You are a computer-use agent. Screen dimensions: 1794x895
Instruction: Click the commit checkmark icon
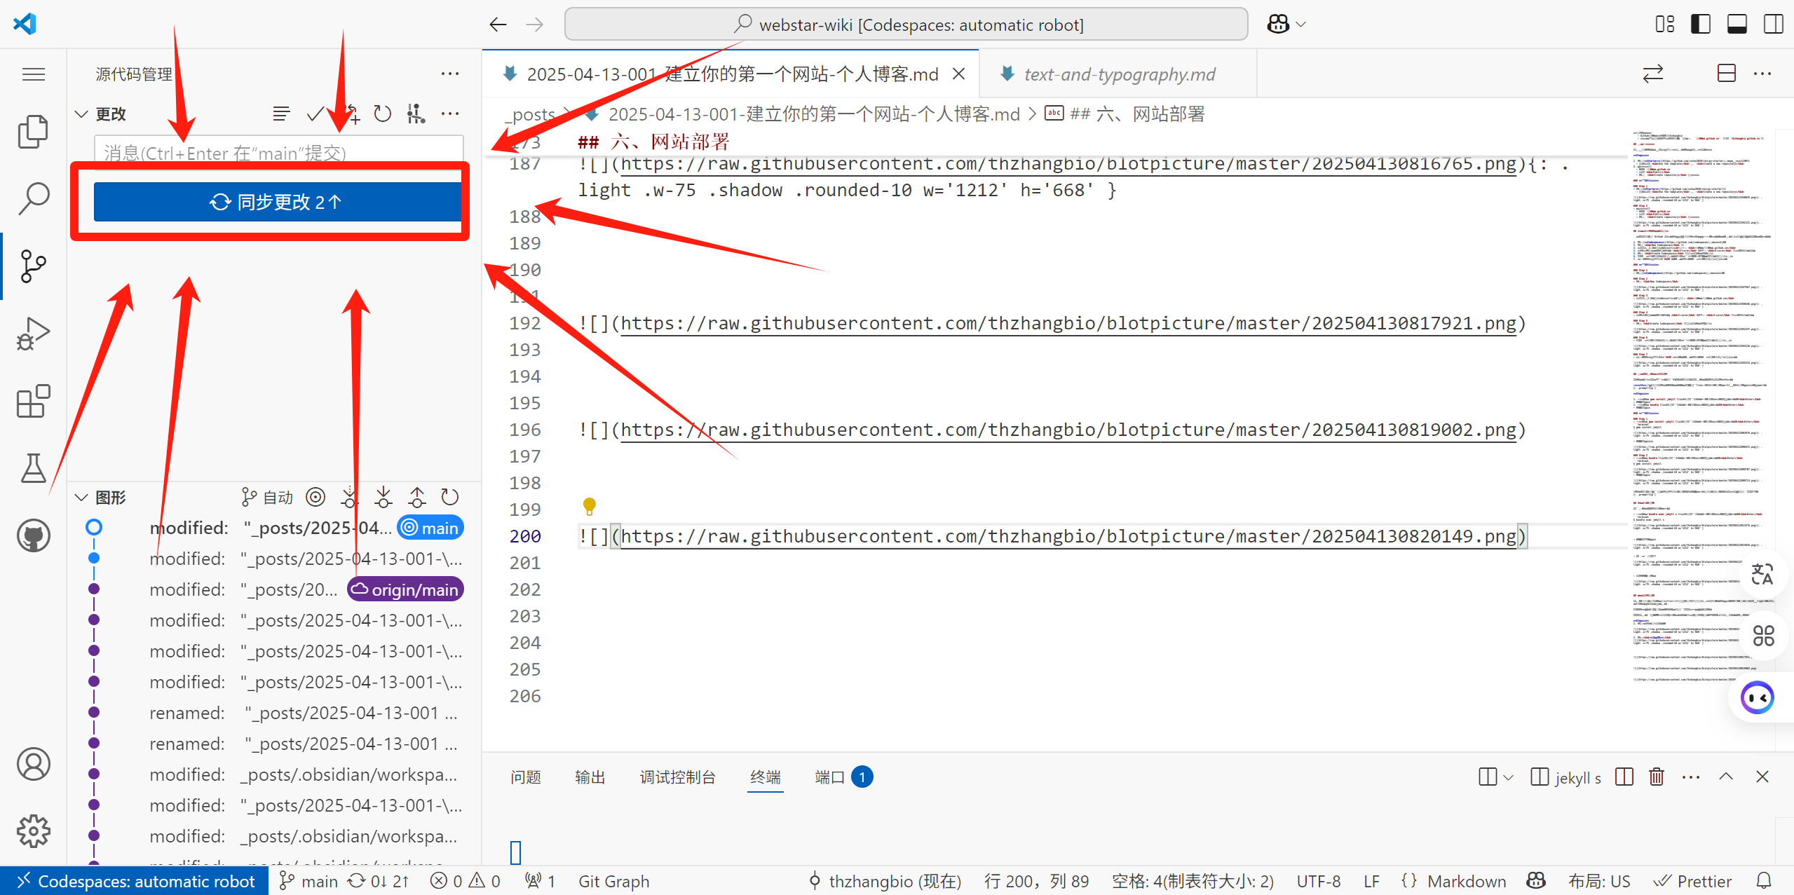(x=315, y=114)
